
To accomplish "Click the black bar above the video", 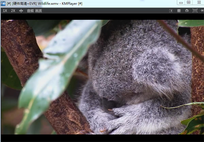I will pos(102,16).
